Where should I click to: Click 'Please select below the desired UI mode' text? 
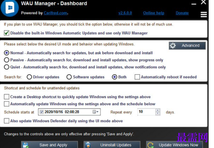point(69,44)
